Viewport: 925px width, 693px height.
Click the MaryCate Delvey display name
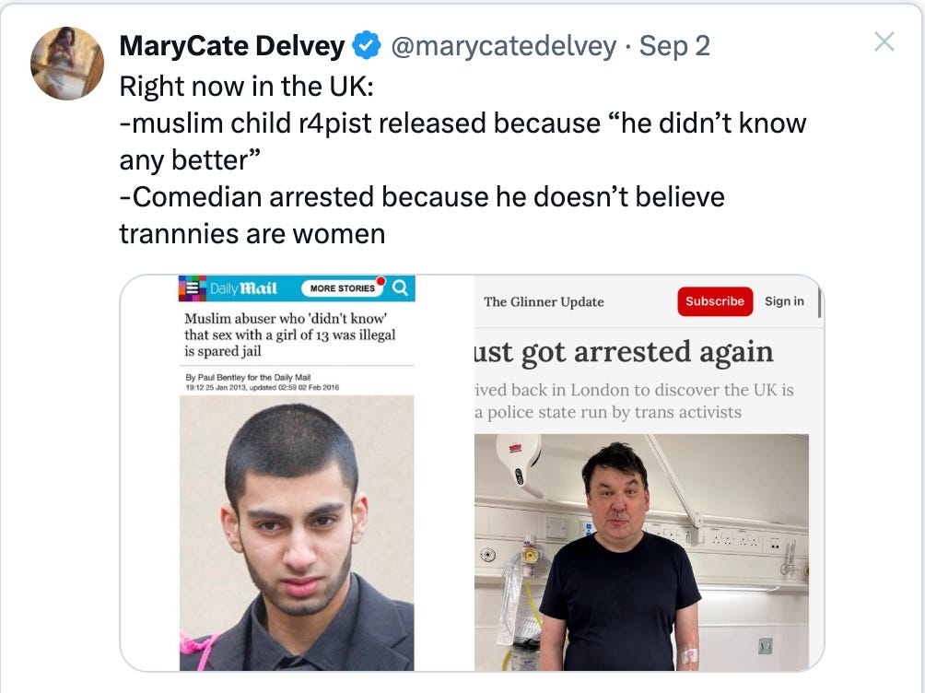232,45
